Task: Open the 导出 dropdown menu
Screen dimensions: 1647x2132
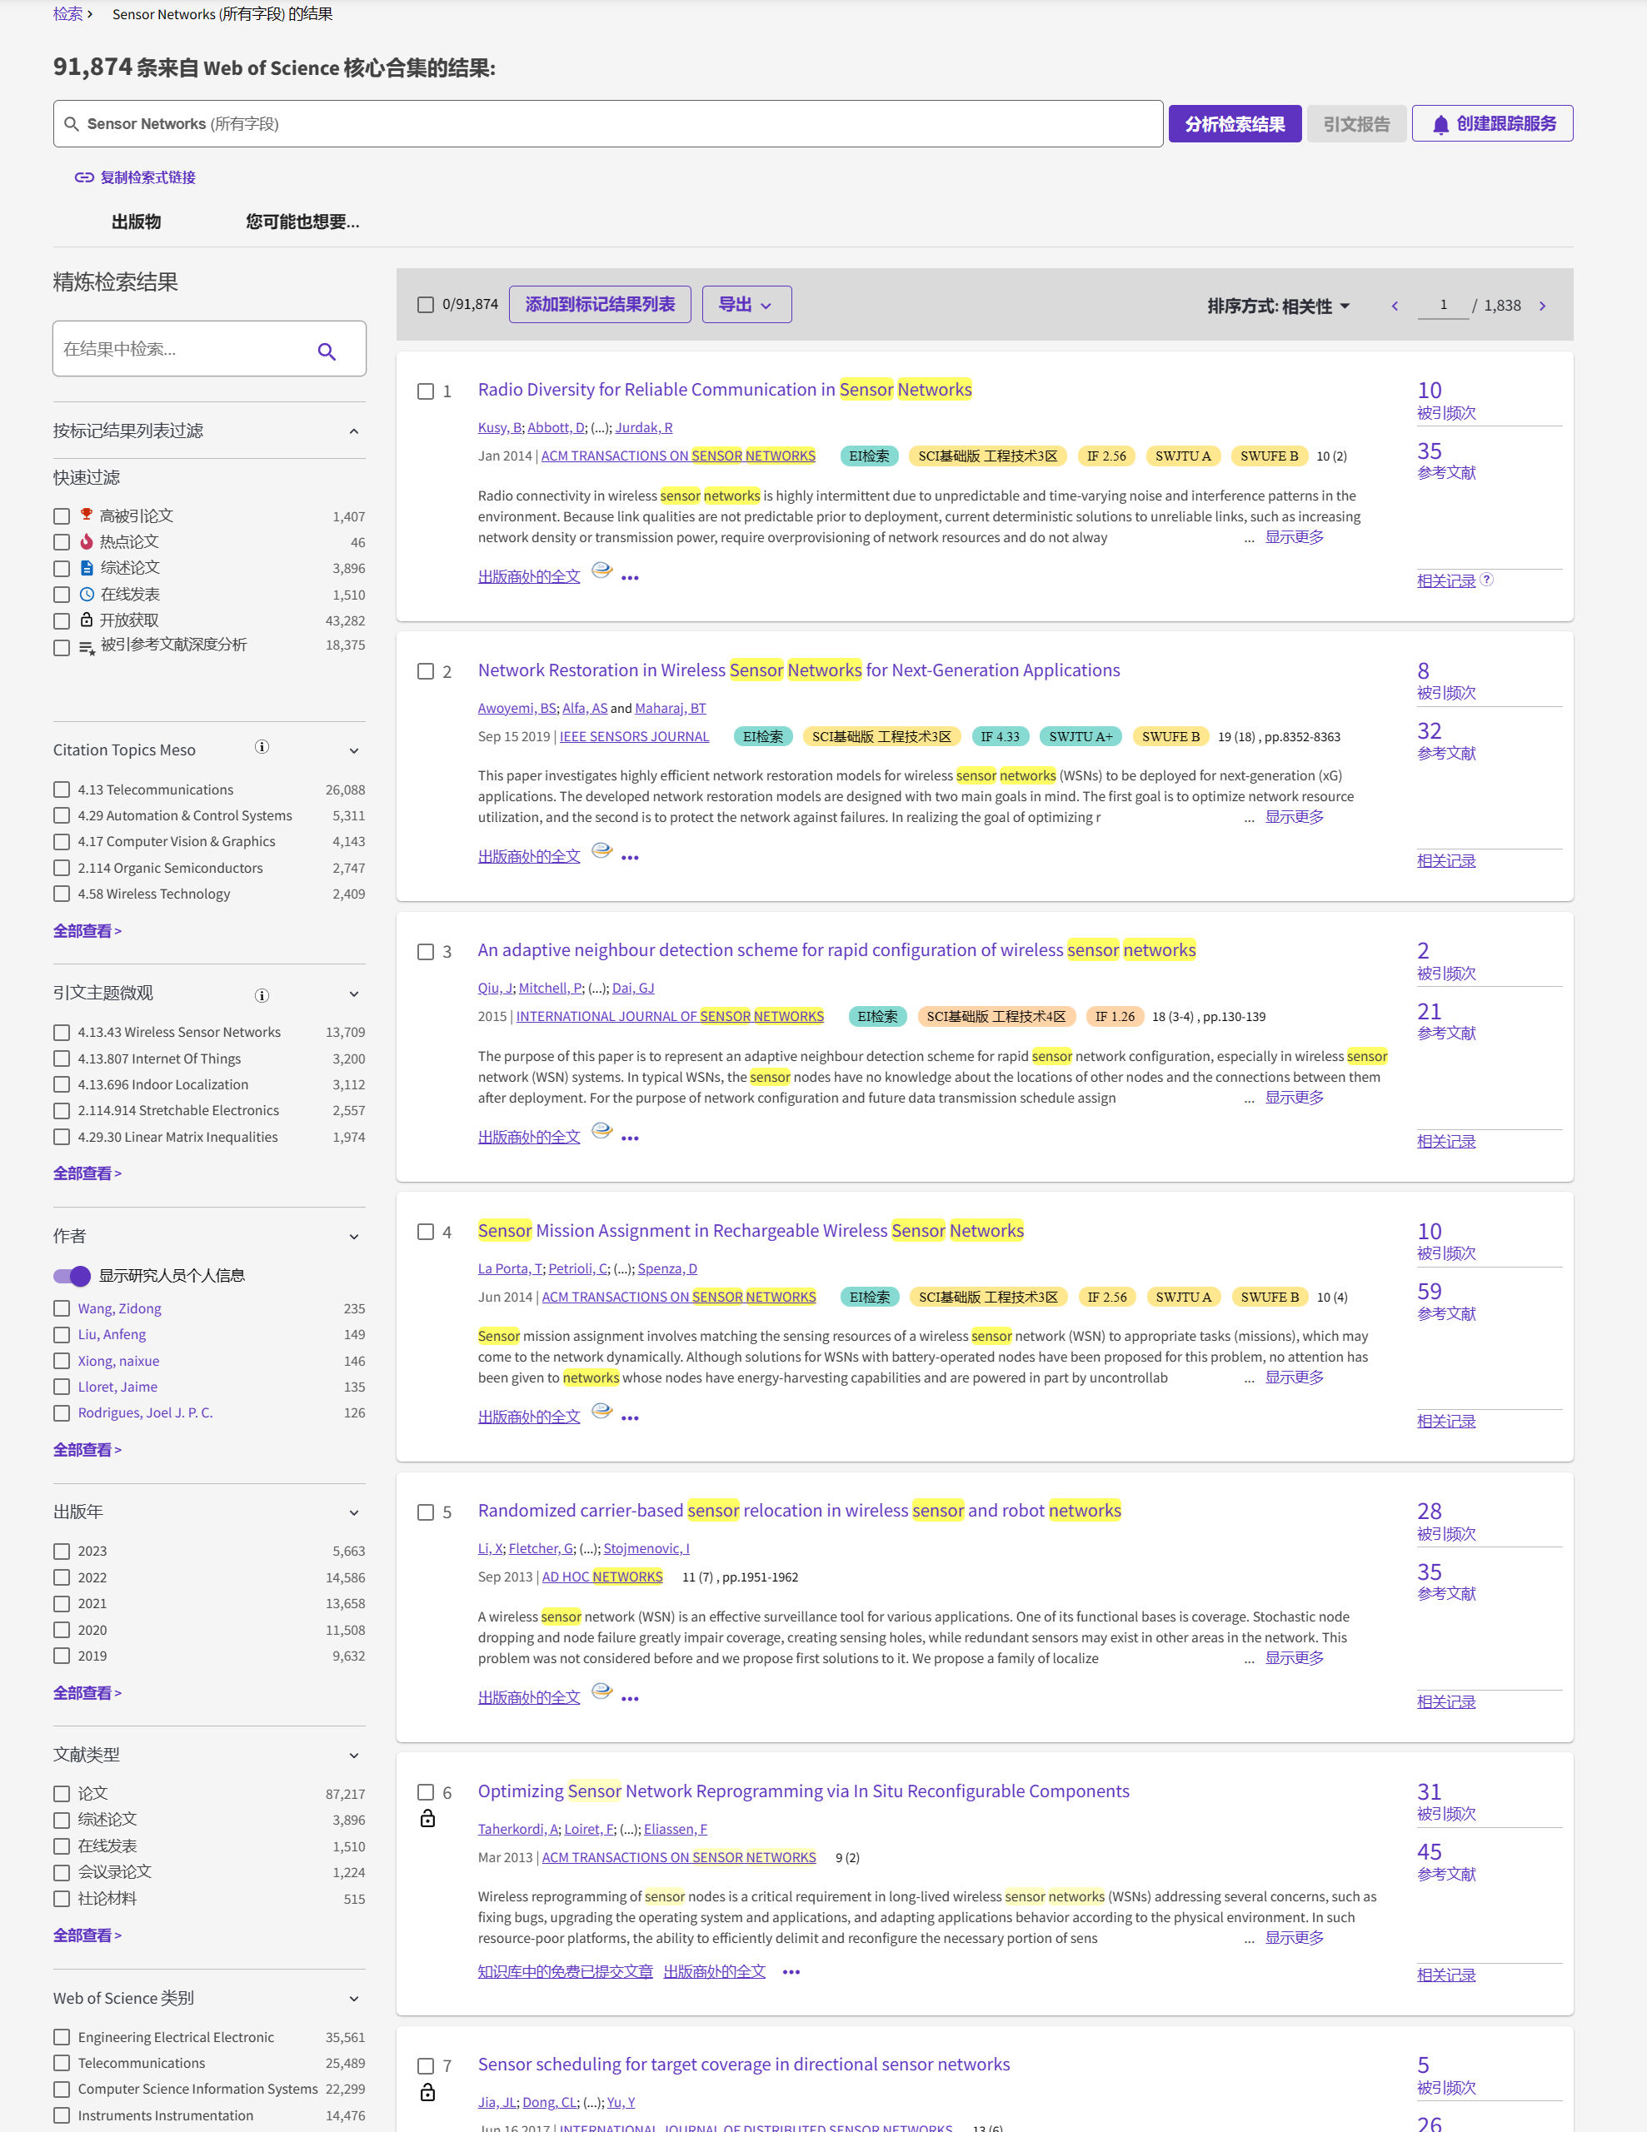Action: (x=746, y=305)
